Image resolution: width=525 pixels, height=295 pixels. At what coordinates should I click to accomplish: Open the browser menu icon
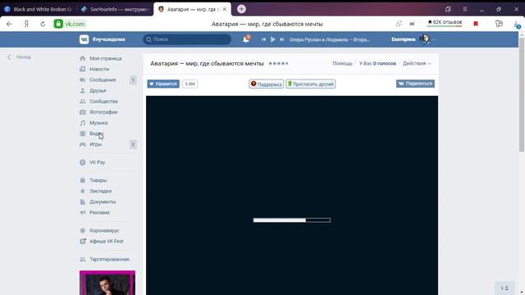point(465,9)
